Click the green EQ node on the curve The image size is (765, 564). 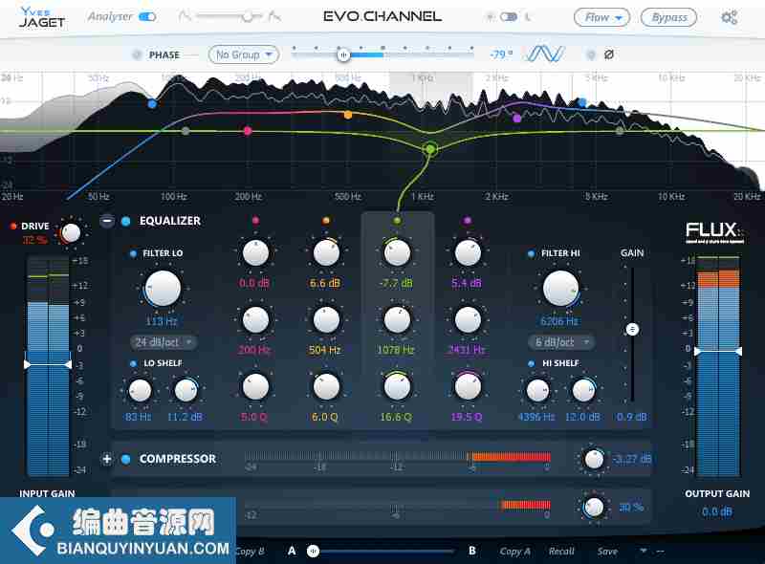[x=430, y=149]
